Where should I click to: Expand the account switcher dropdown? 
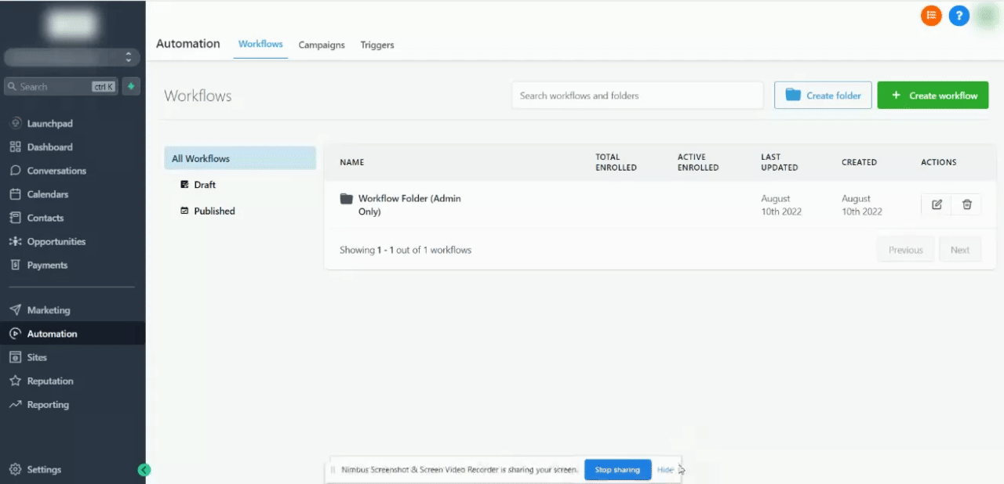point(72,57)
